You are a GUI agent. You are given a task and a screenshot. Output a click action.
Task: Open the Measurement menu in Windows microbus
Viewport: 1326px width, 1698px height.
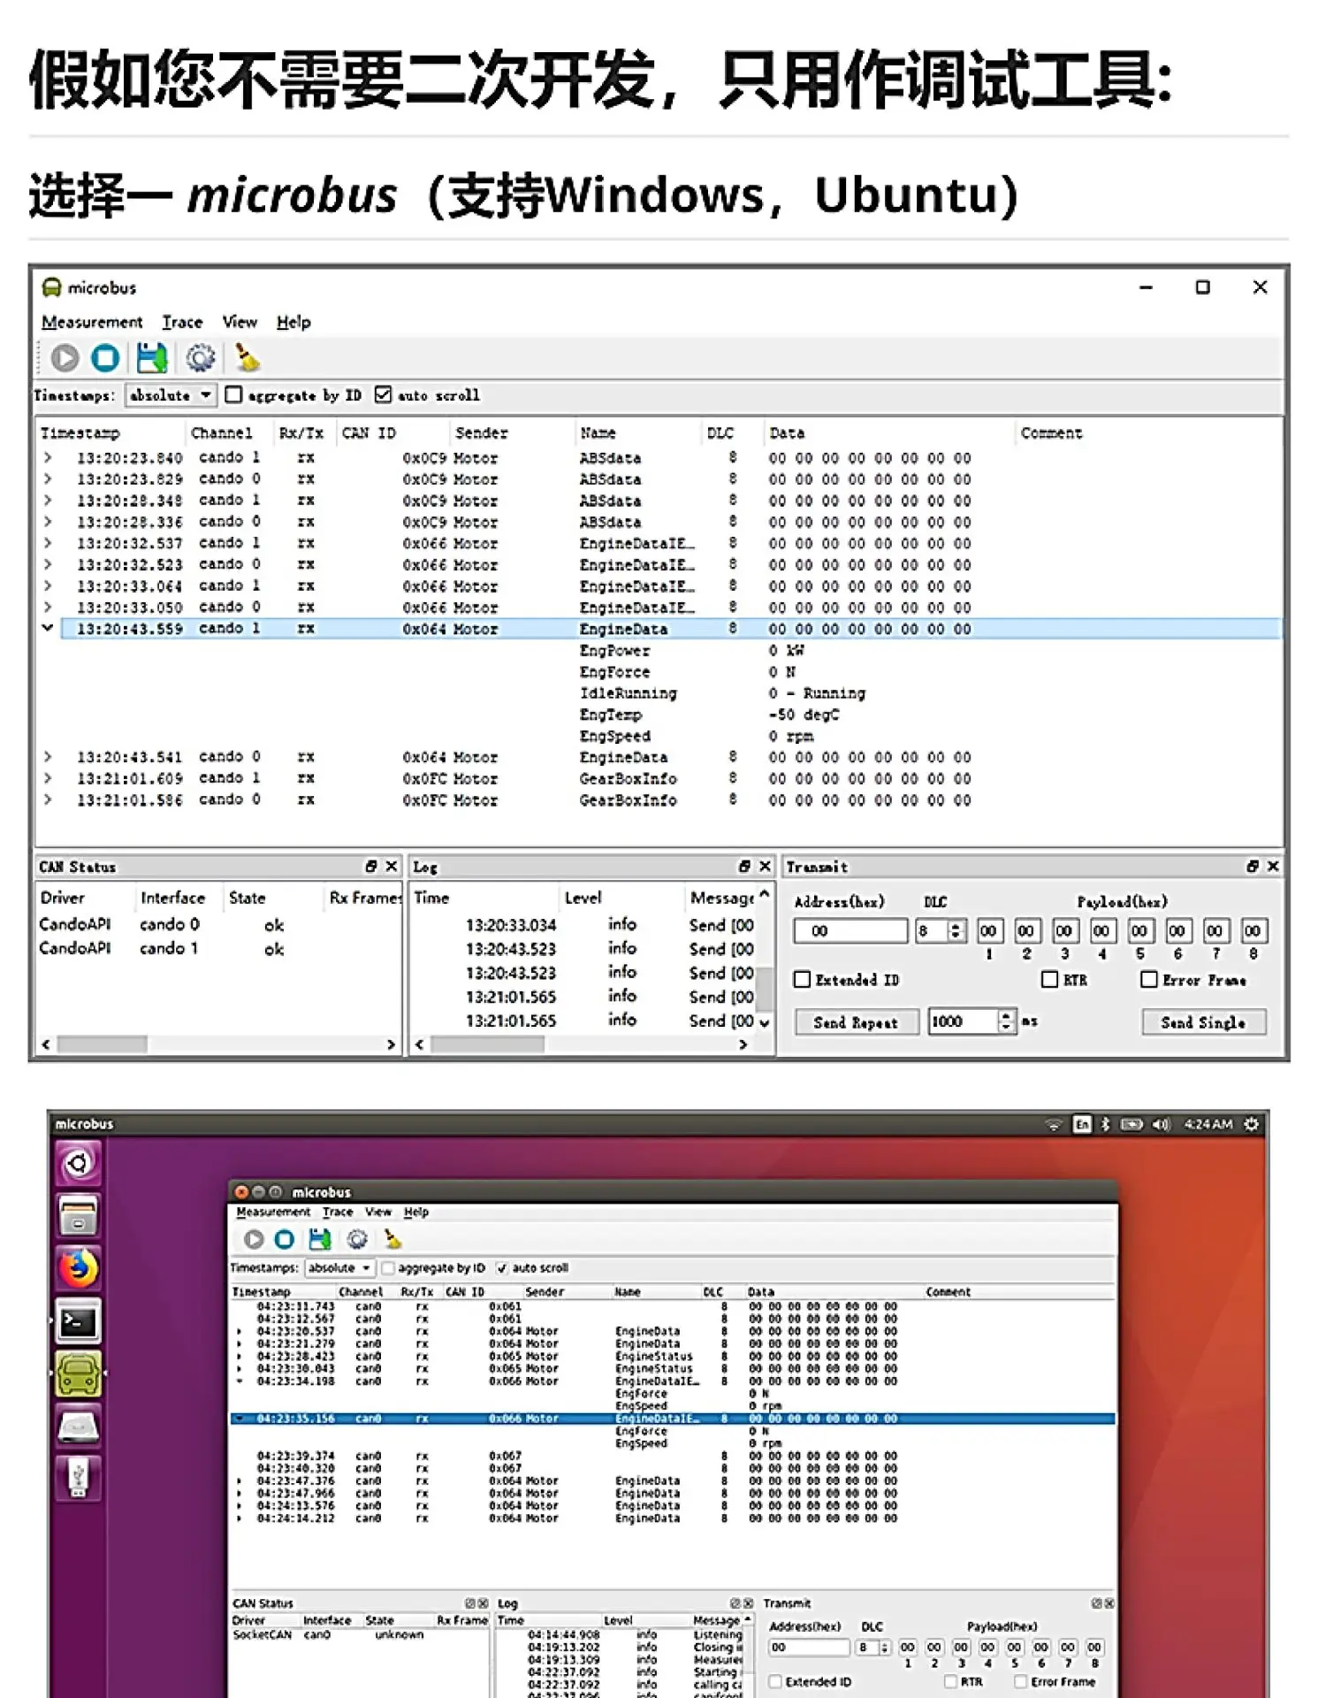pos(92,322)
